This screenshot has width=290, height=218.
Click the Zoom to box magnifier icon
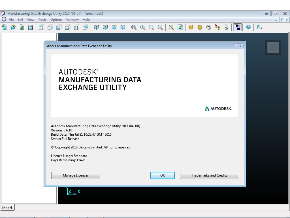[160, 27]
